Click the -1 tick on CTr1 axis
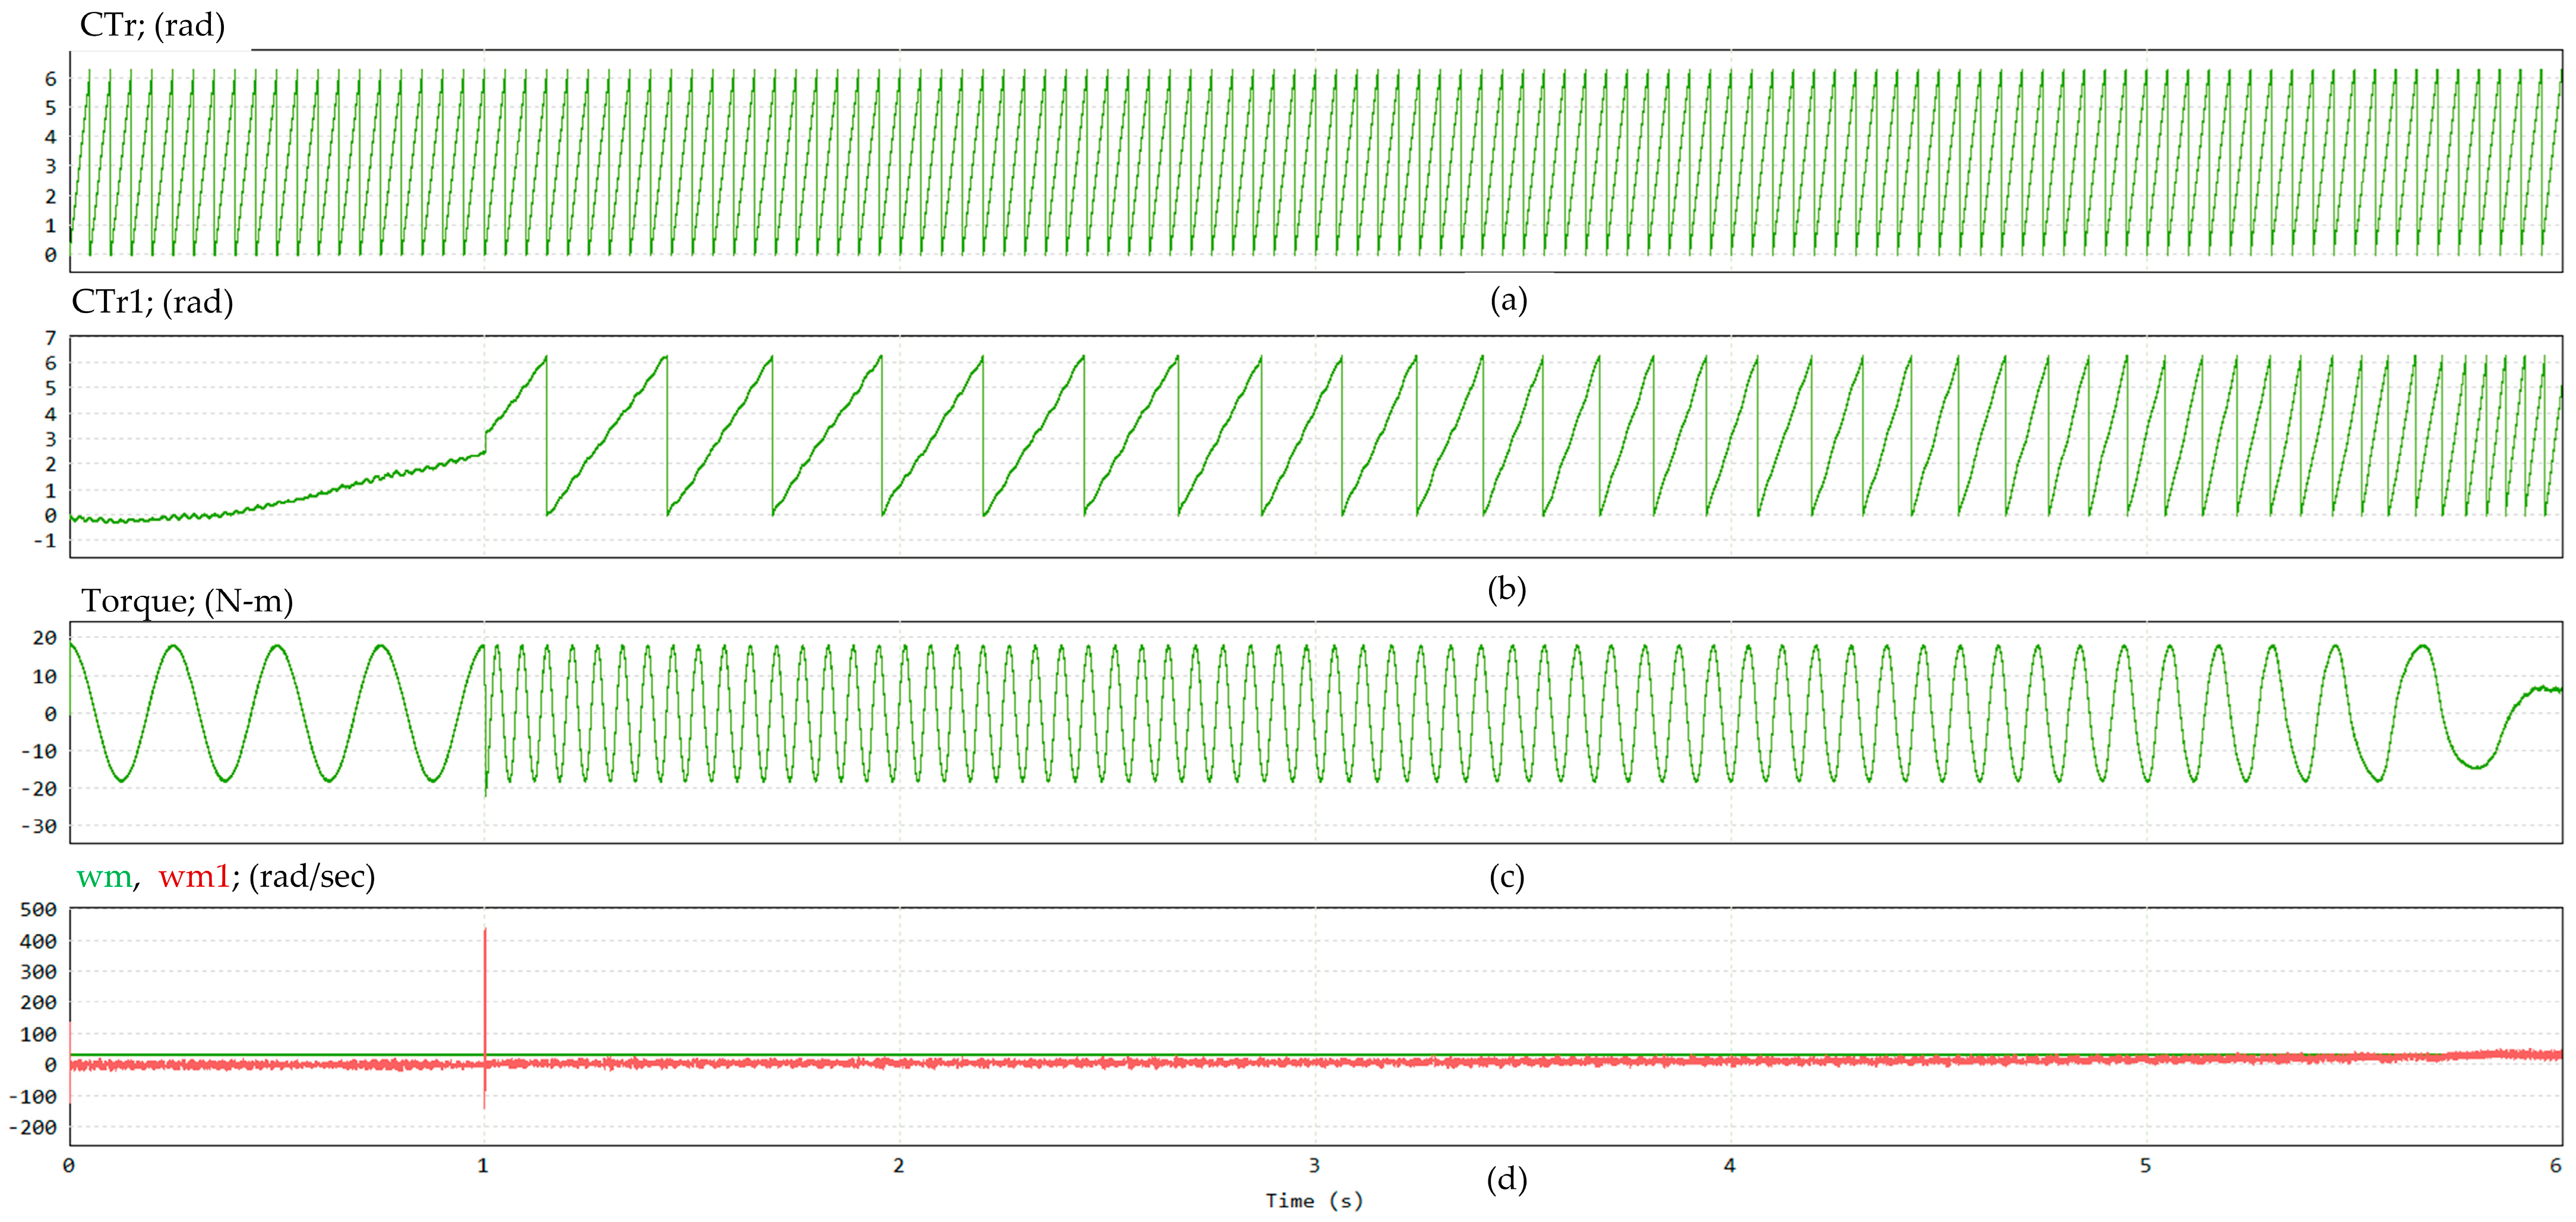Image resolution: width=2576 pixels, height=1222 pixels. point(45,541)
